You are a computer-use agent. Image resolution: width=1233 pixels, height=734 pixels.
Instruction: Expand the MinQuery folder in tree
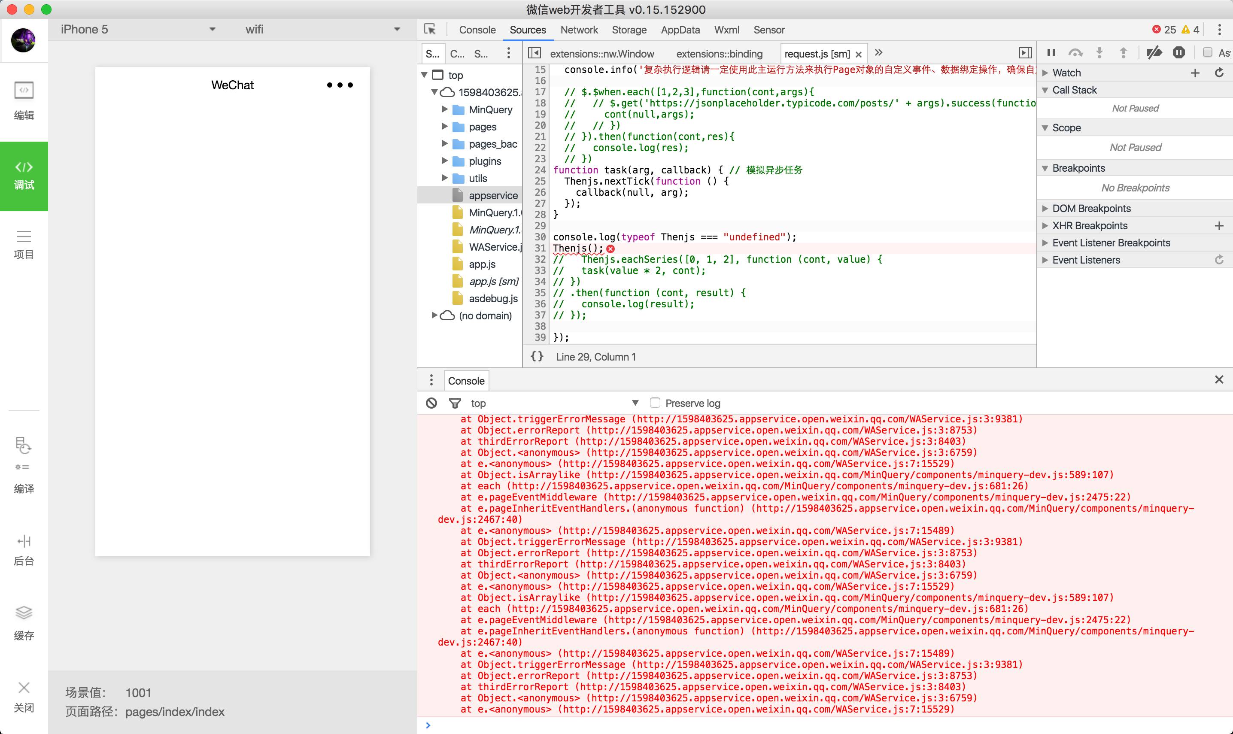point(445,109)
